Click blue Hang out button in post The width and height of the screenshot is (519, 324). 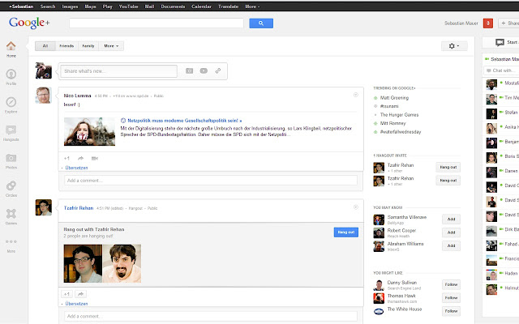(345, 232)
